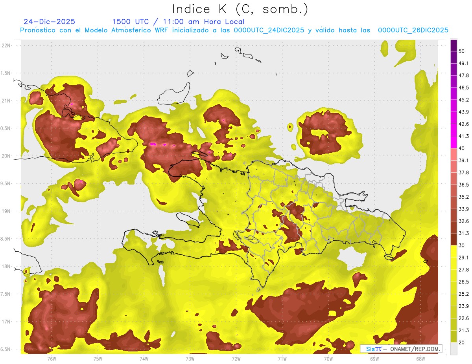
Task: Click colorbar label '45.2'
Action: (x=464, y=100)
